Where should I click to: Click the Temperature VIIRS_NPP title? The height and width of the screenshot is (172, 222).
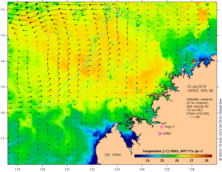pos(173,151)
